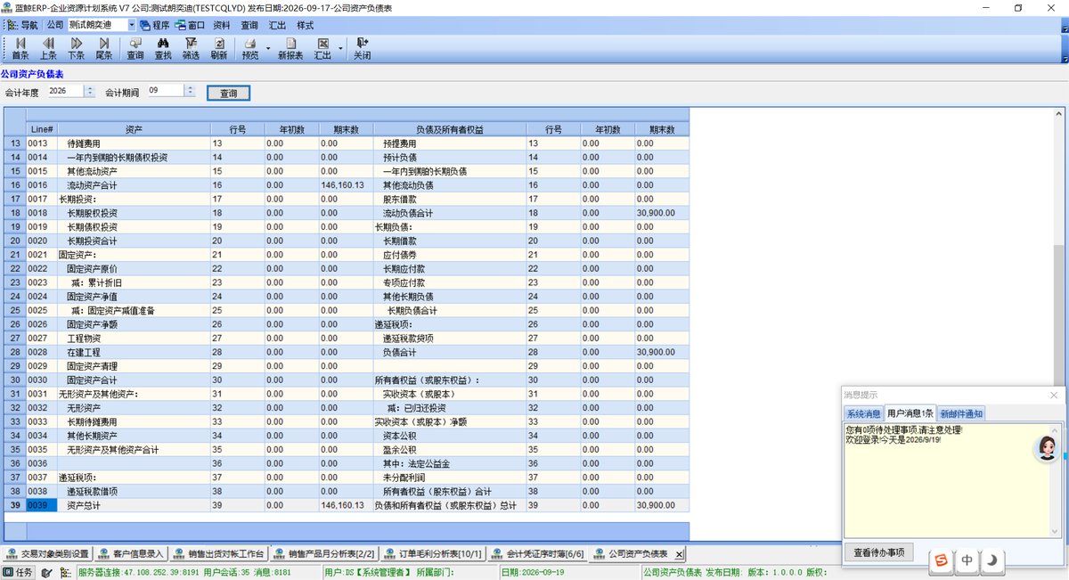1069x580 pixels.
Task: Select the 流动资产合计 cell
Action: click(x=134, y=185)
